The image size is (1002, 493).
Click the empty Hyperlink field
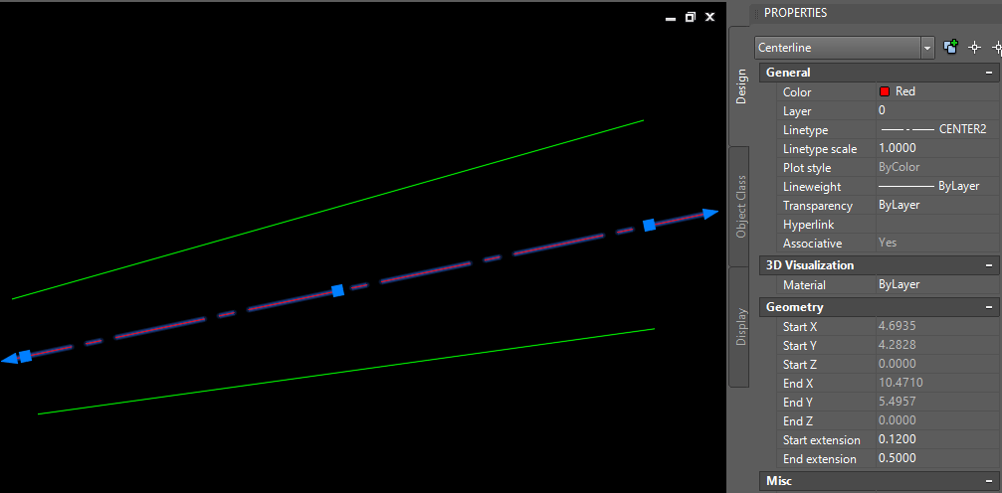click(x=938, y=225)
